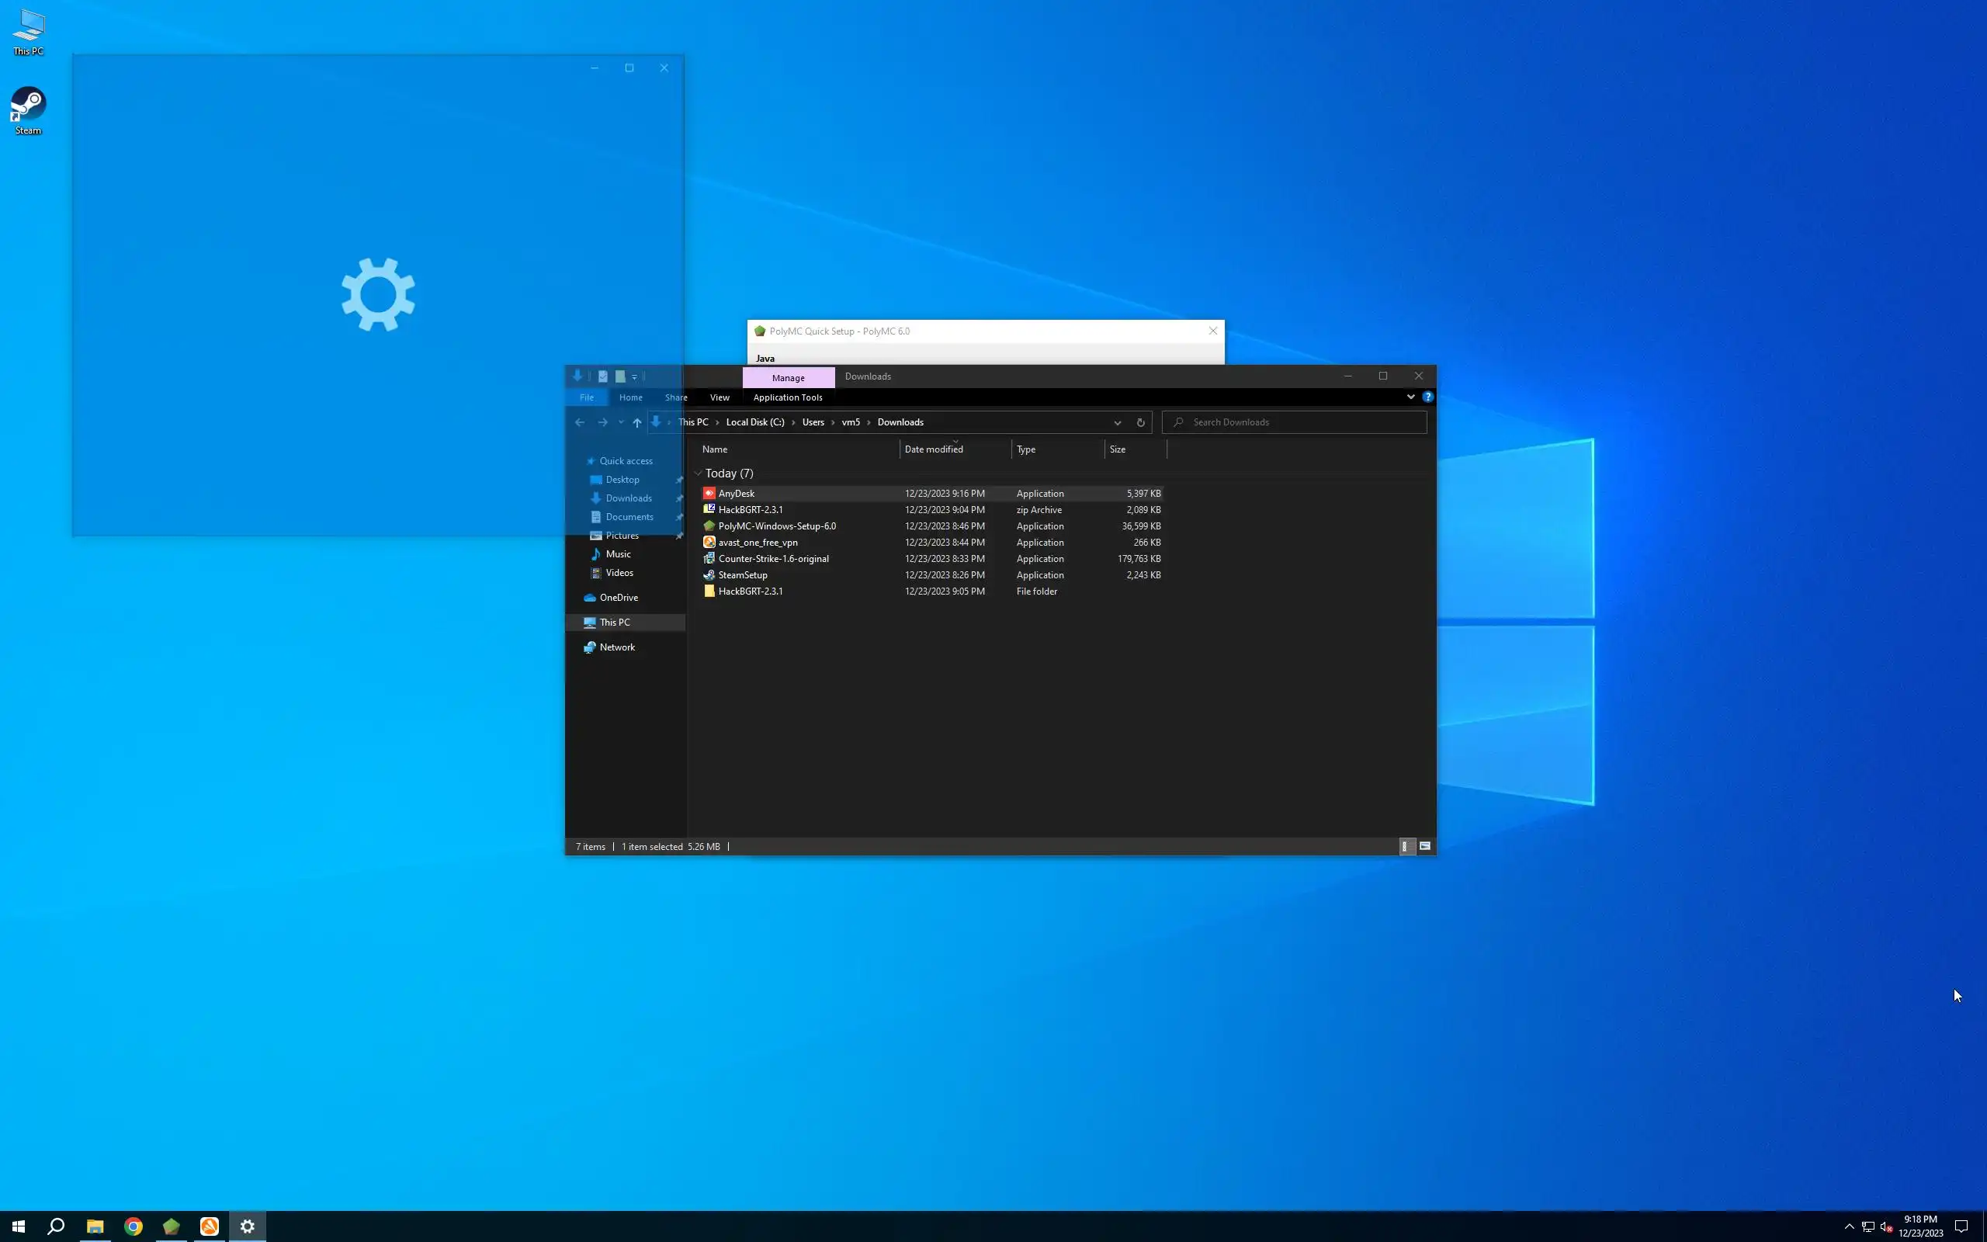Open the Application Tools tab
The image size is (1987, 1242).
787,397
